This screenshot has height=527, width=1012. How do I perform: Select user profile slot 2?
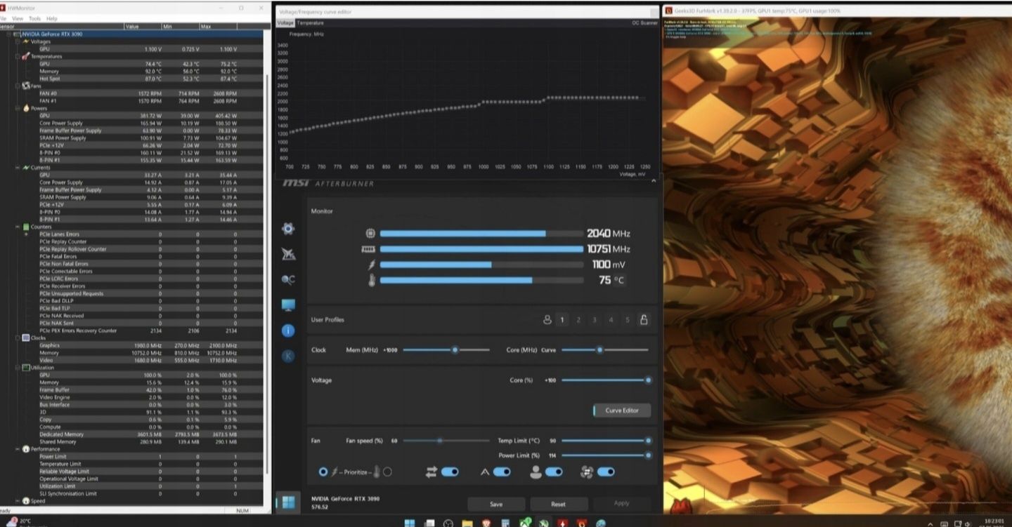click(578, 320)
